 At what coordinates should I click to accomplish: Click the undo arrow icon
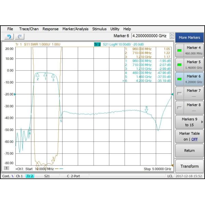9,37
